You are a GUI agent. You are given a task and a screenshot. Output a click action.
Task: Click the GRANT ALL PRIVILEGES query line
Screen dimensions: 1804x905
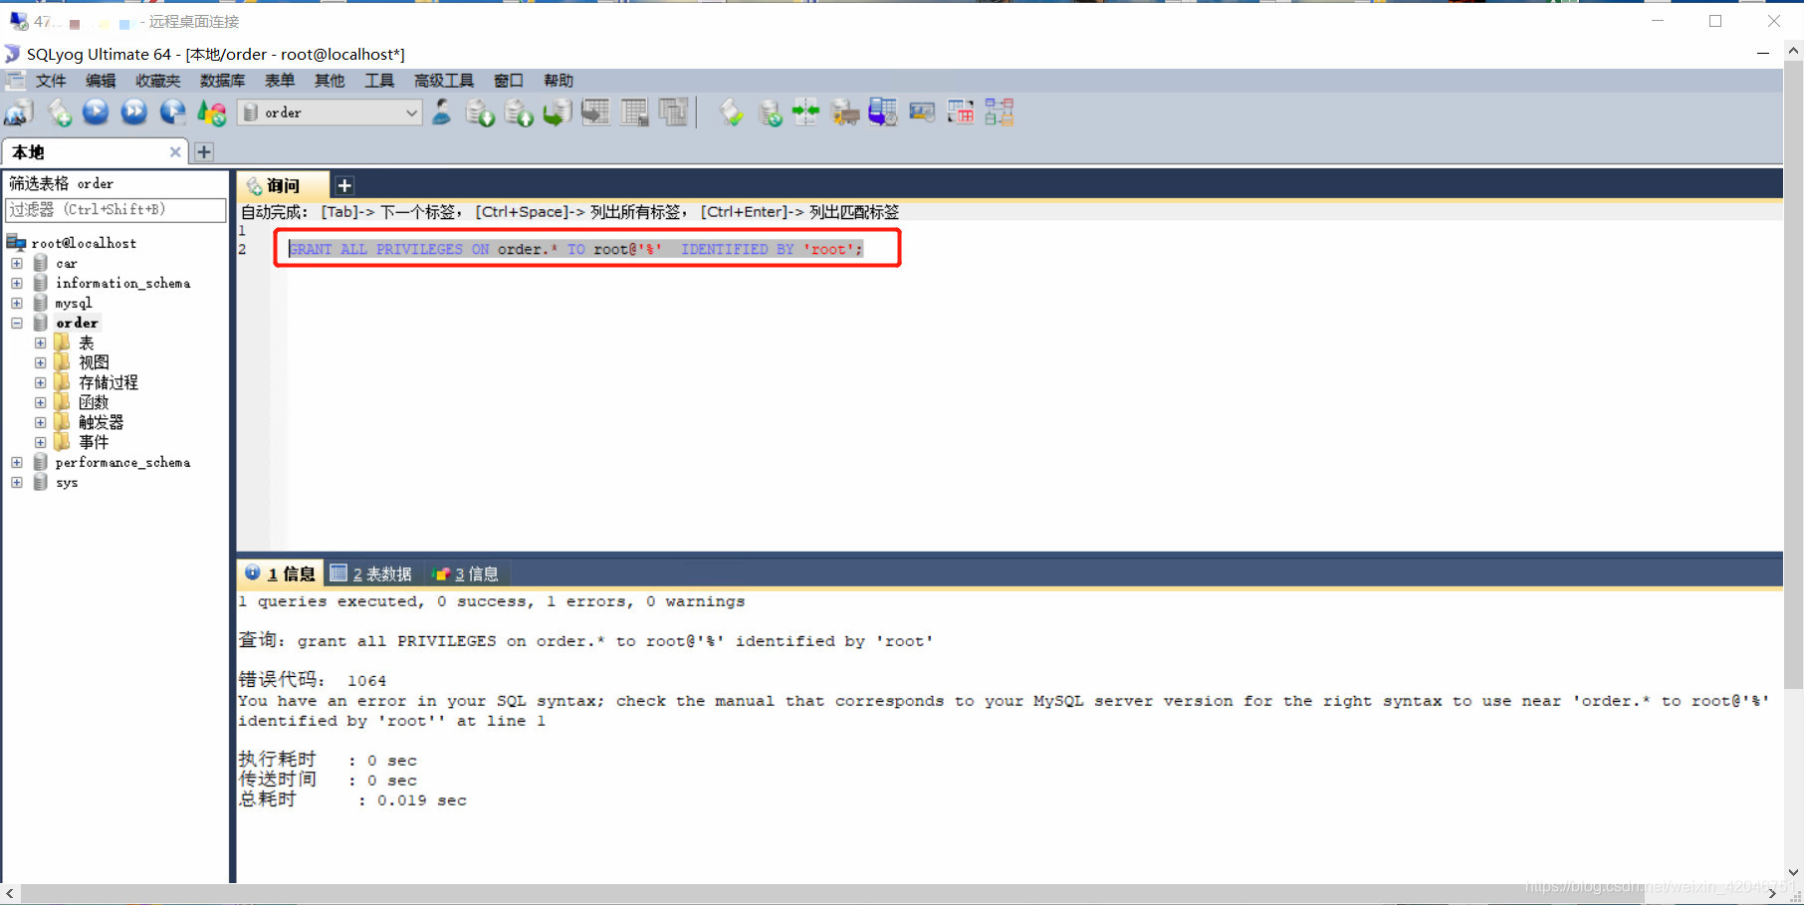(576, 249)
